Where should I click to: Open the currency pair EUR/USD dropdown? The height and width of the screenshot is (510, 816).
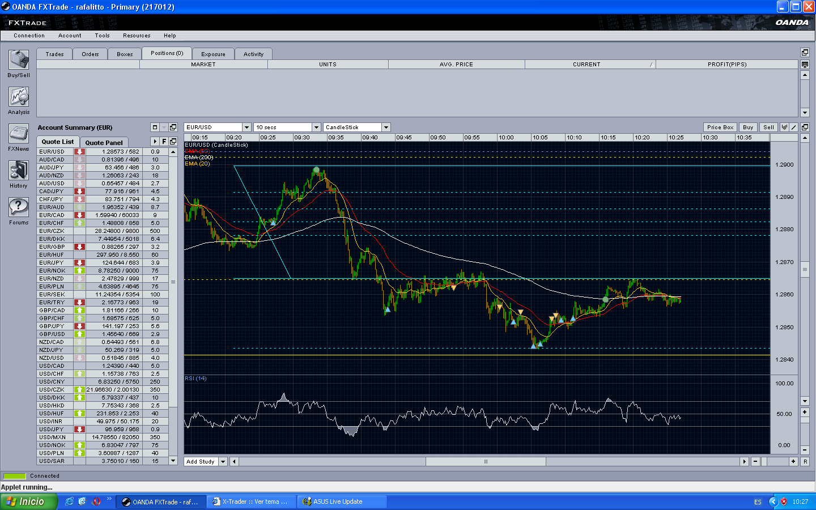click(246, 127)
